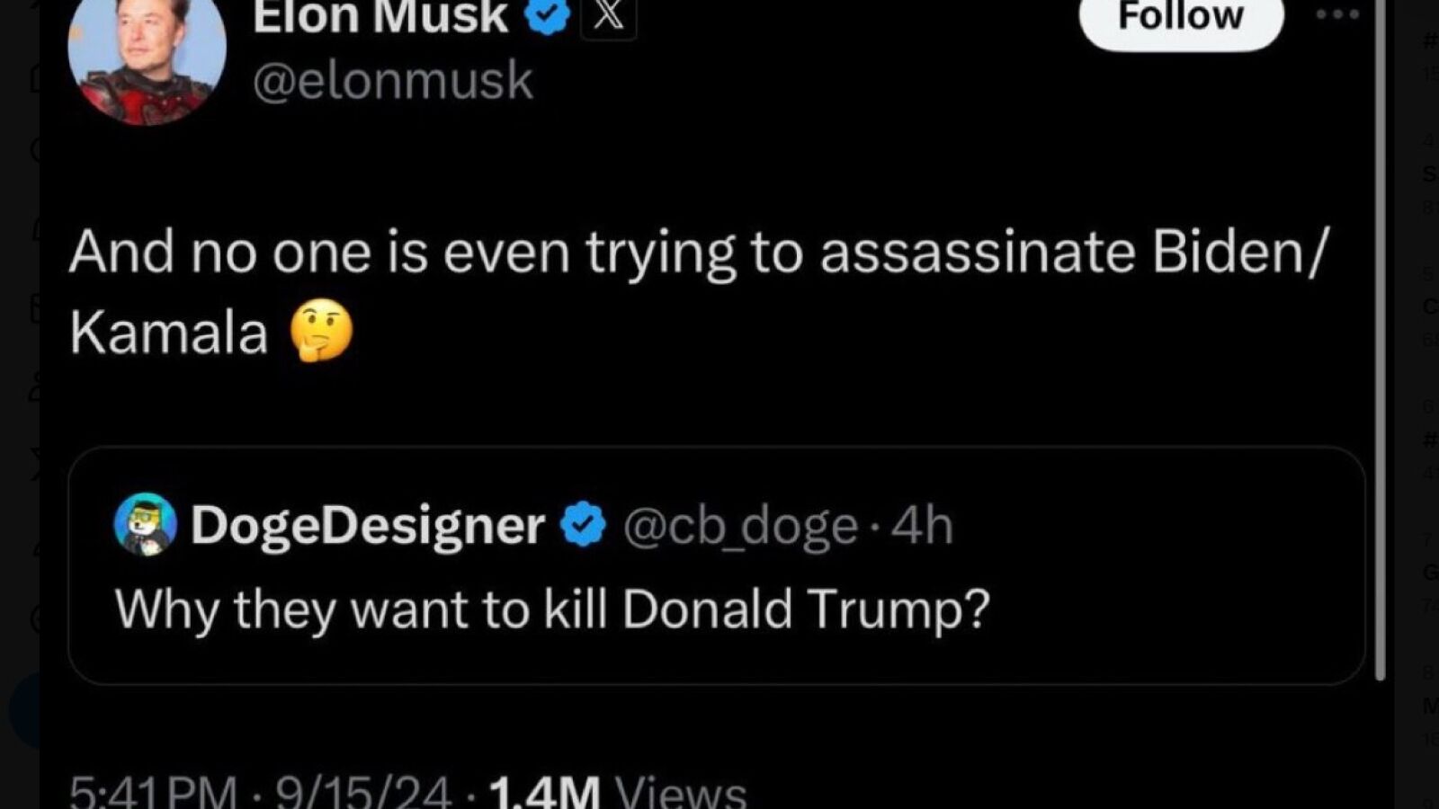1439x809 pixels.
Task: Click the X affiliation badge icon
Action: [609, 16]
